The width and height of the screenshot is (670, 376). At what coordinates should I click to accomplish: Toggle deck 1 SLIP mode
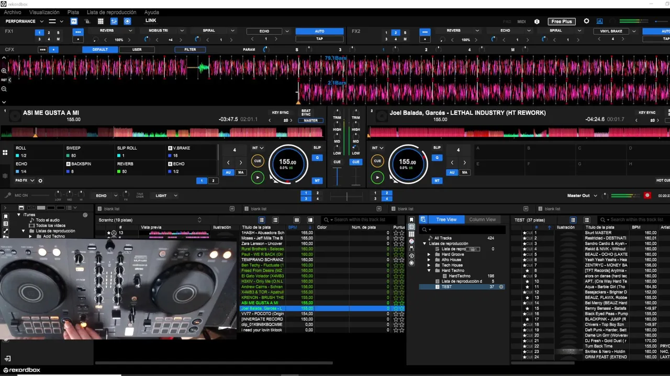(x=317, y=148)
